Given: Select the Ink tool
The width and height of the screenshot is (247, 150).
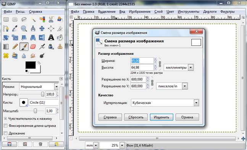Looking at the screenshot, I should [51, 47].
